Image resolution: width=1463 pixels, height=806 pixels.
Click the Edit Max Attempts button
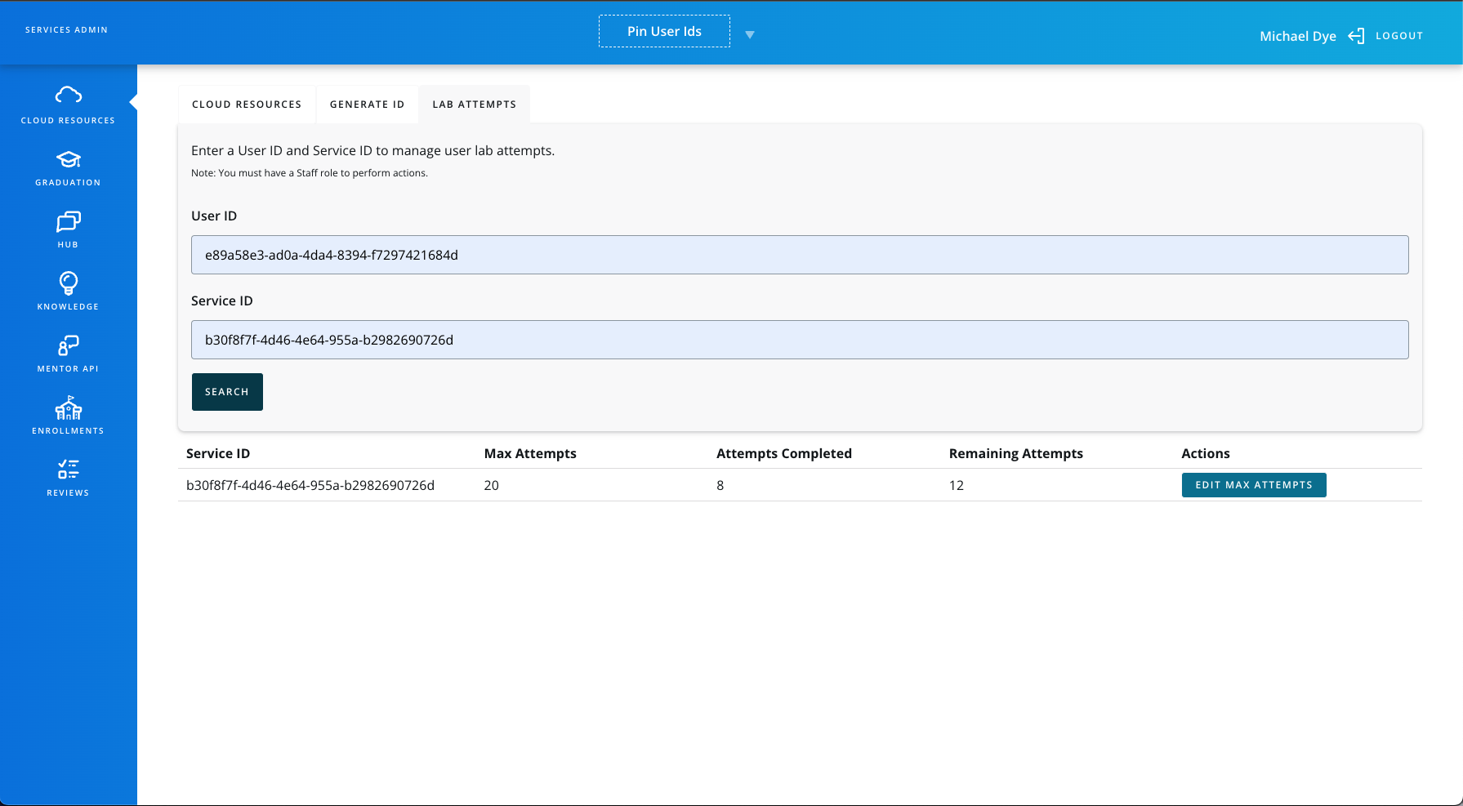[x=1254, y=485]
